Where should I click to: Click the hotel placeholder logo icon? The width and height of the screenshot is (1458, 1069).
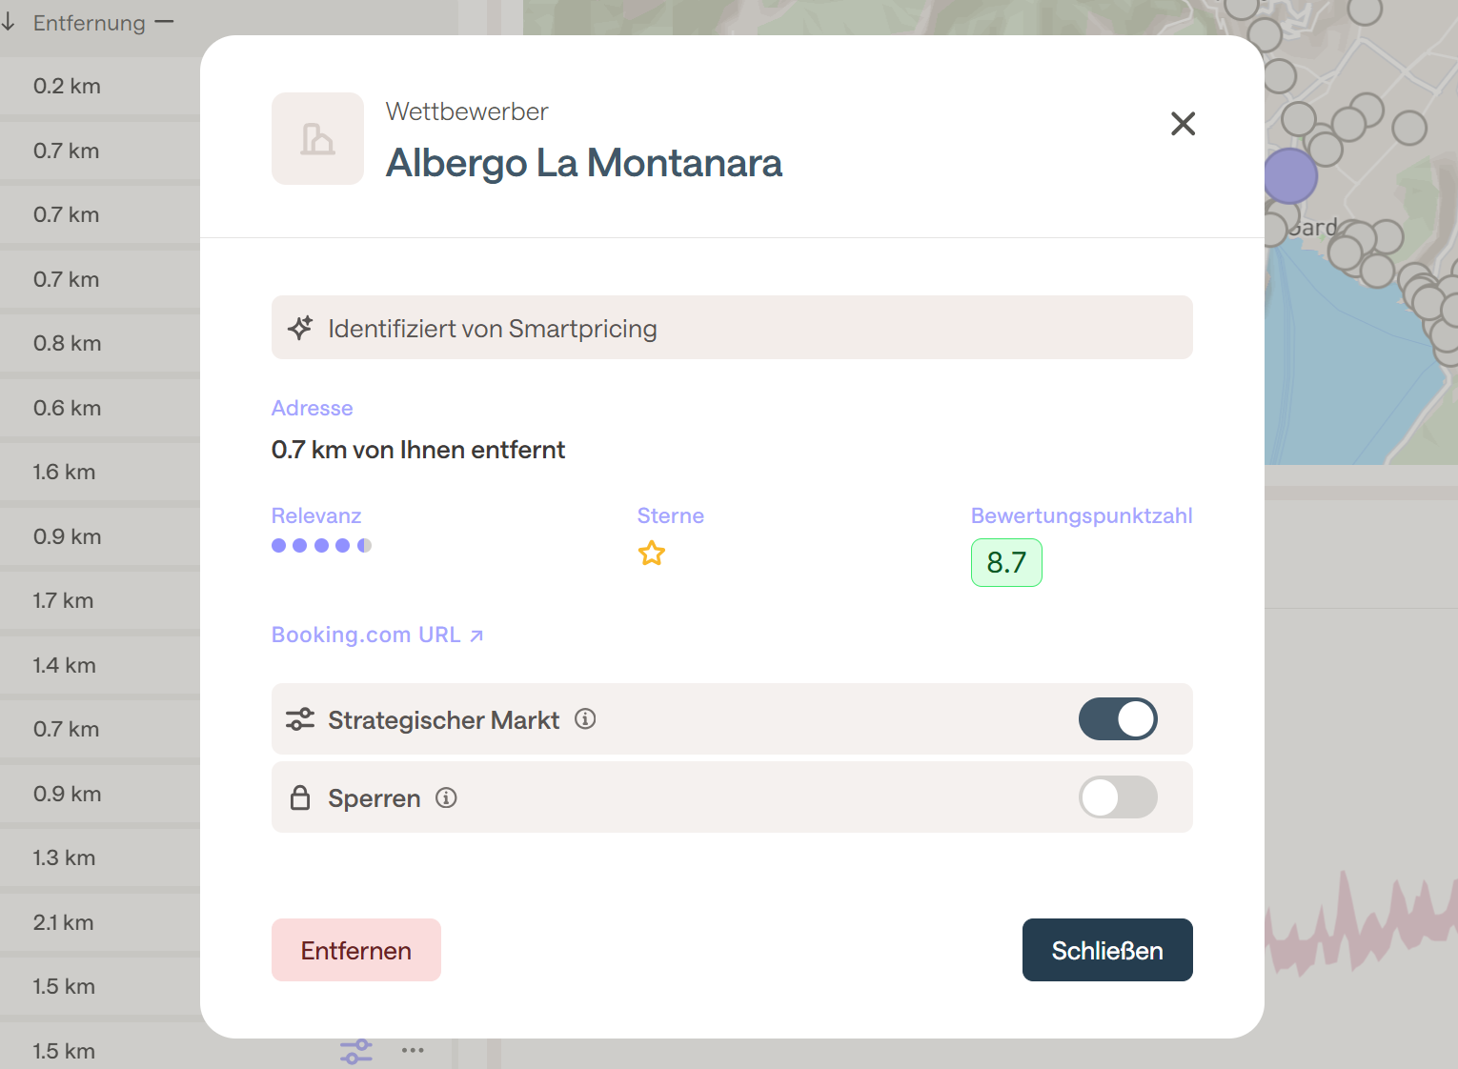[317, 139]
